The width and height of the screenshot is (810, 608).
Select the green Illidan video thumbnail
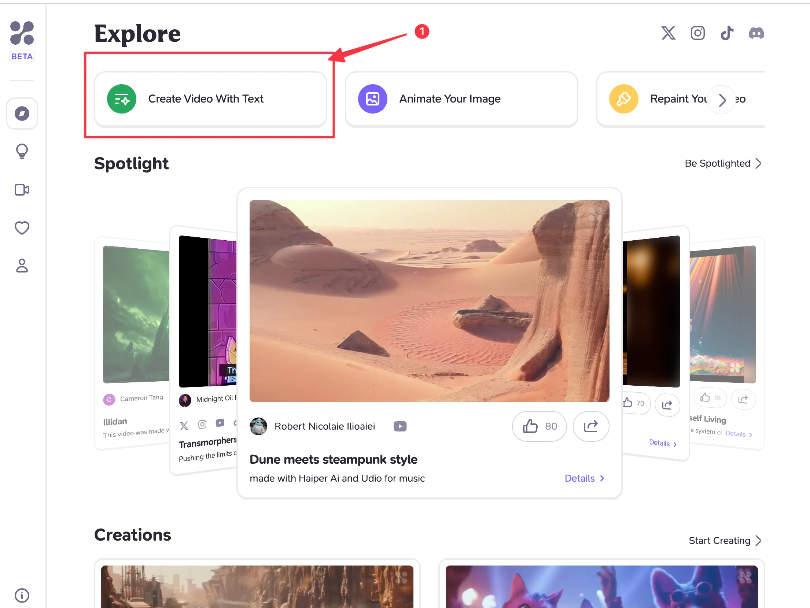[136, 314]
